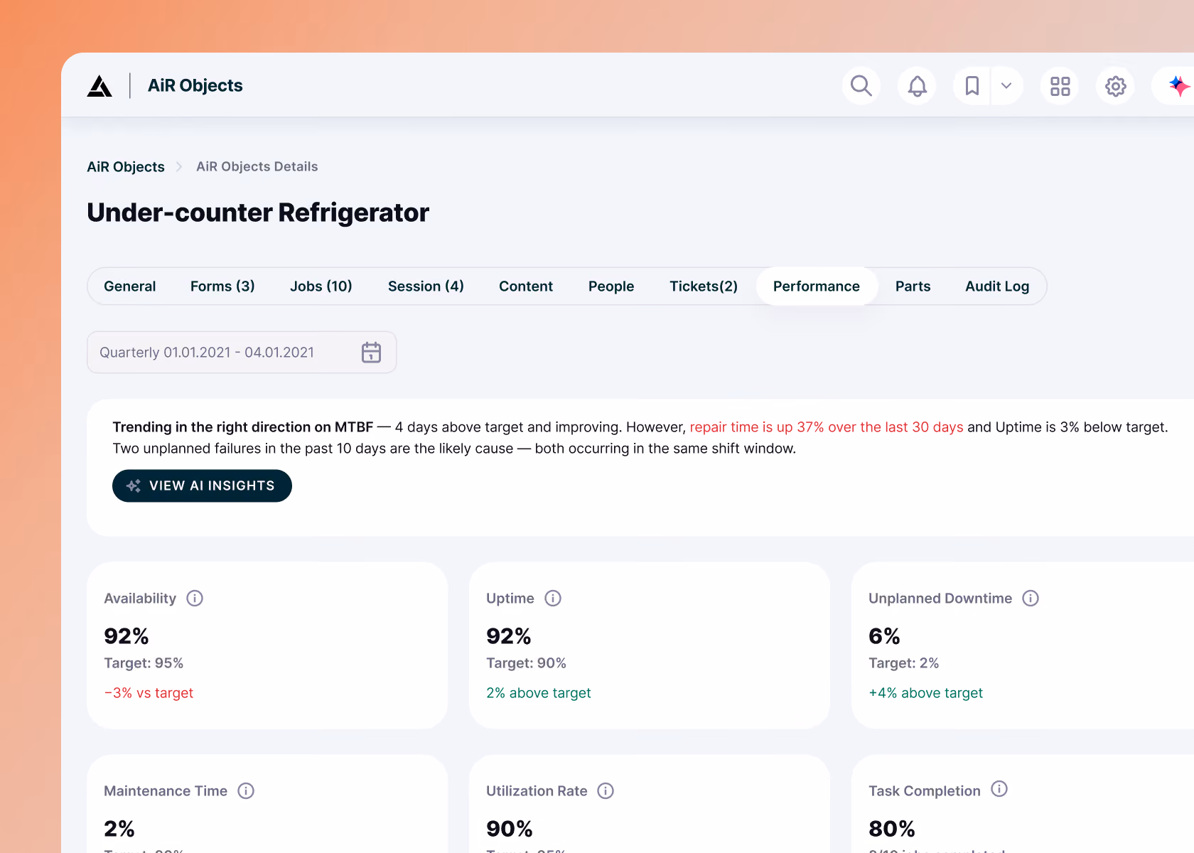The width and height of the screenshot is (1194, 853).
Task: Click the Utilization Rate 90% value
Action: (x=510, y=828)
